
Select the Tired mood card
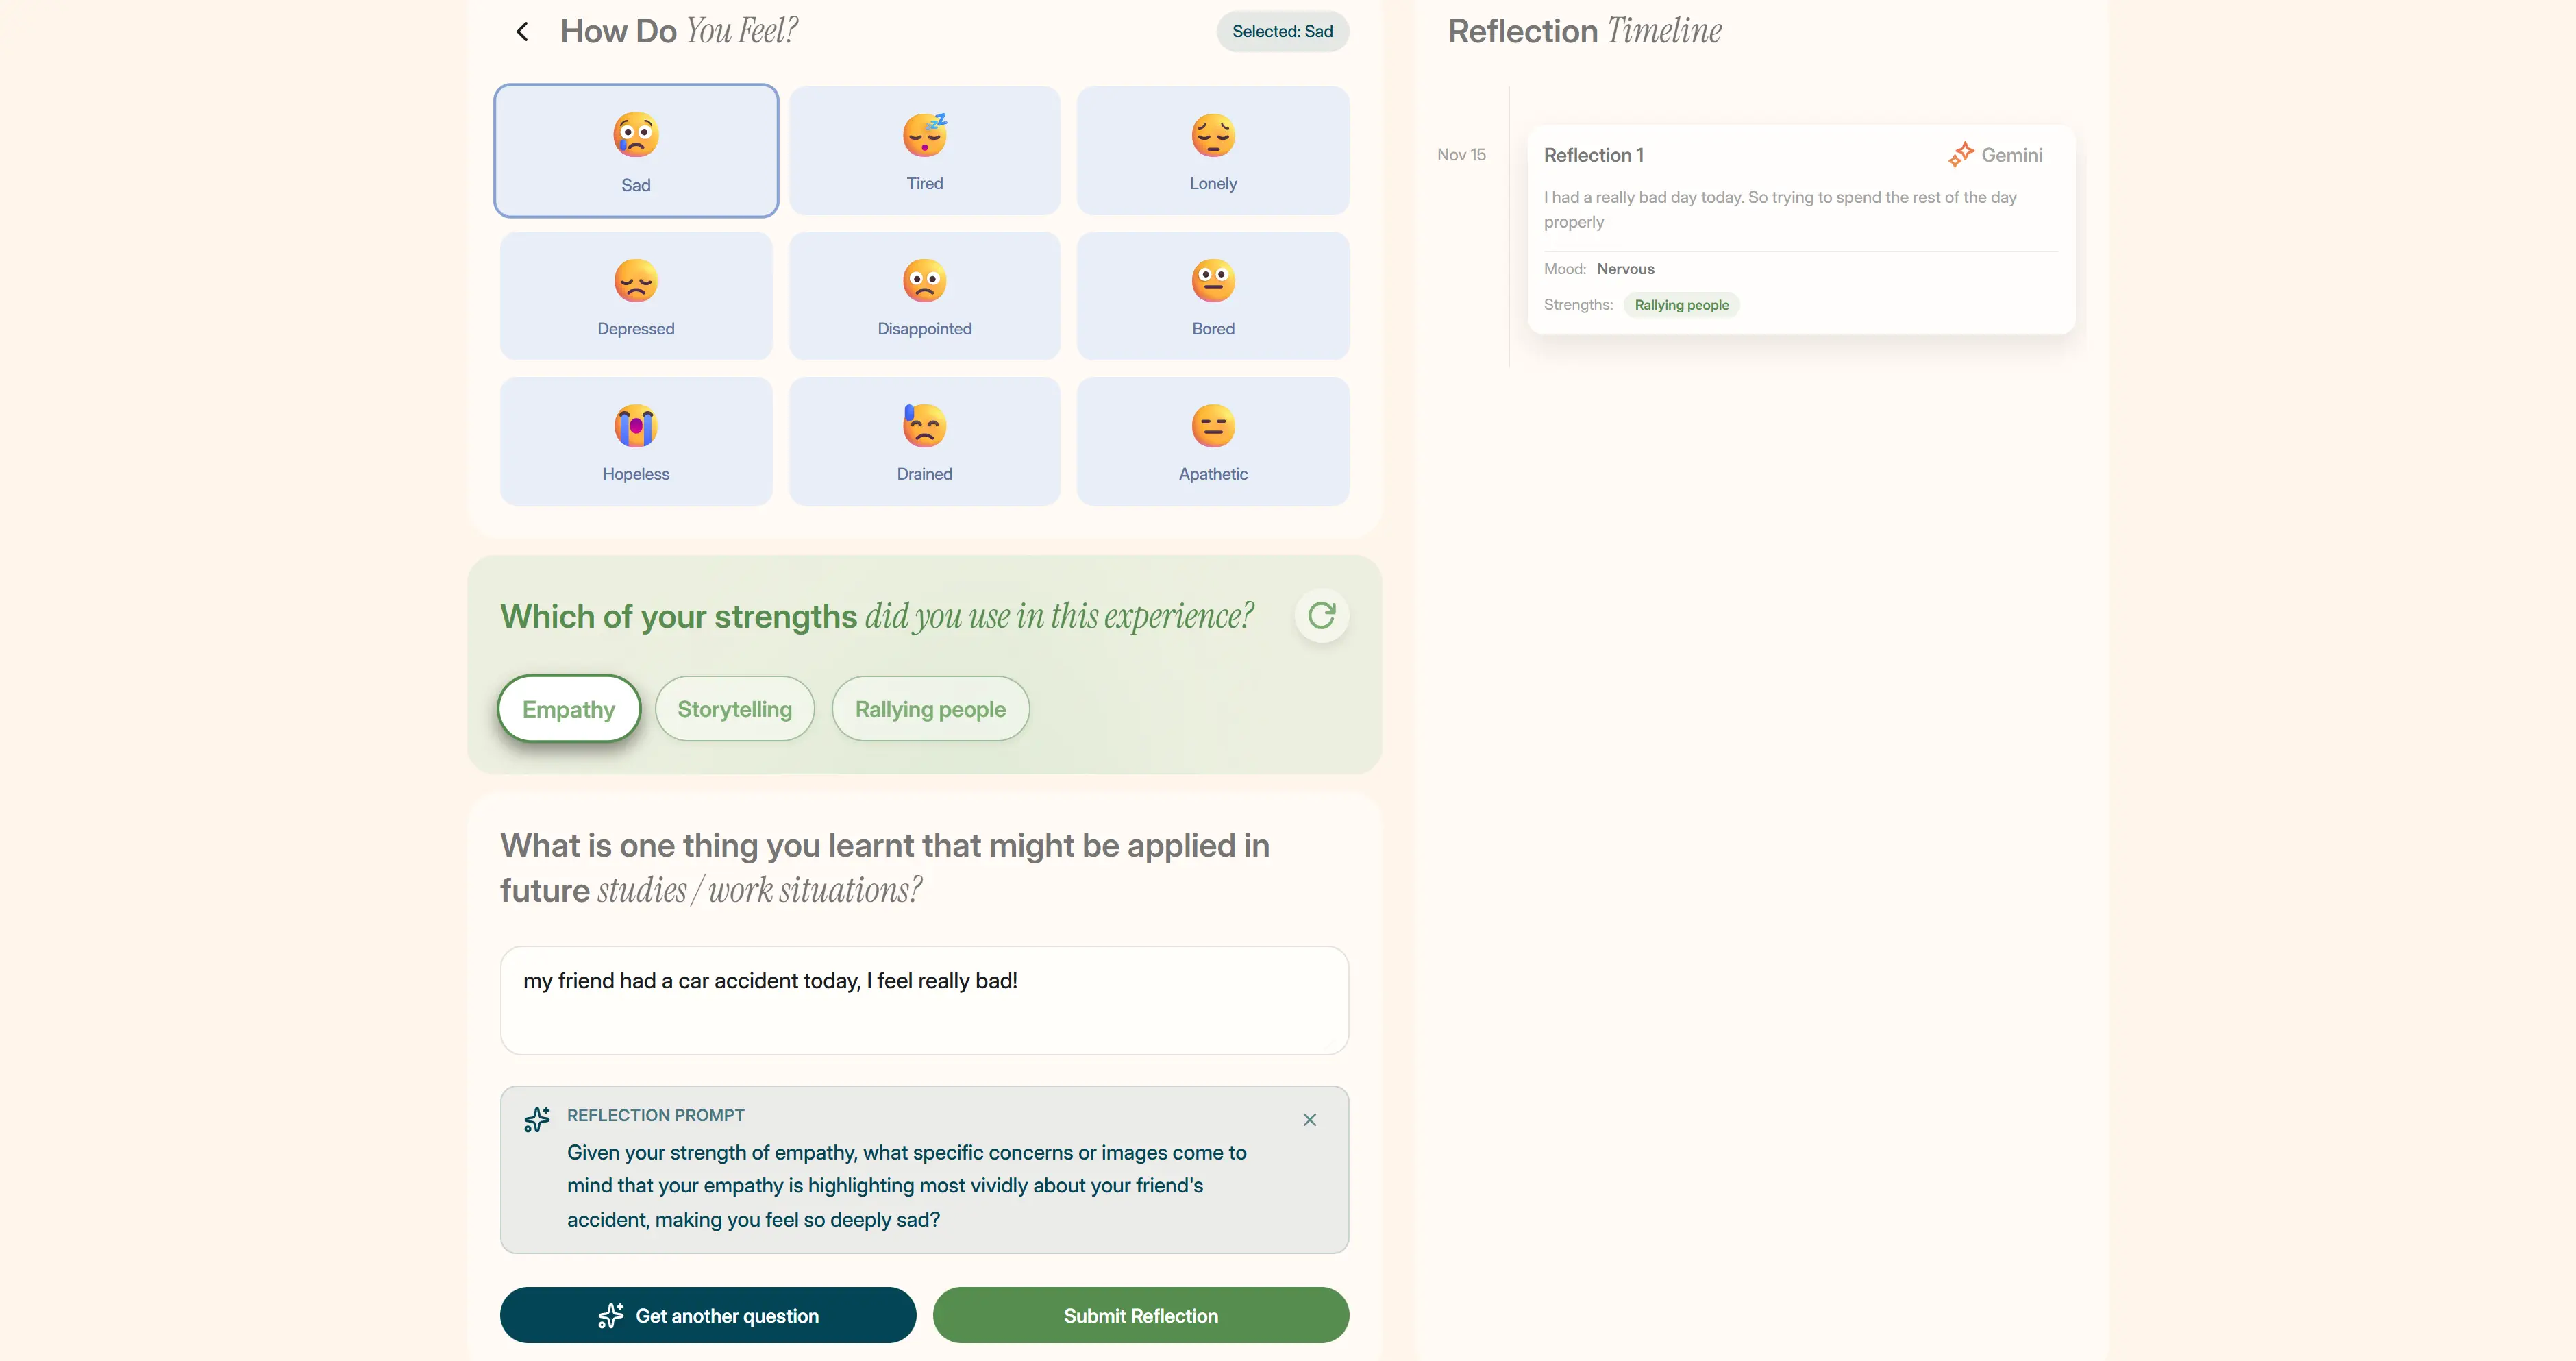924,150
